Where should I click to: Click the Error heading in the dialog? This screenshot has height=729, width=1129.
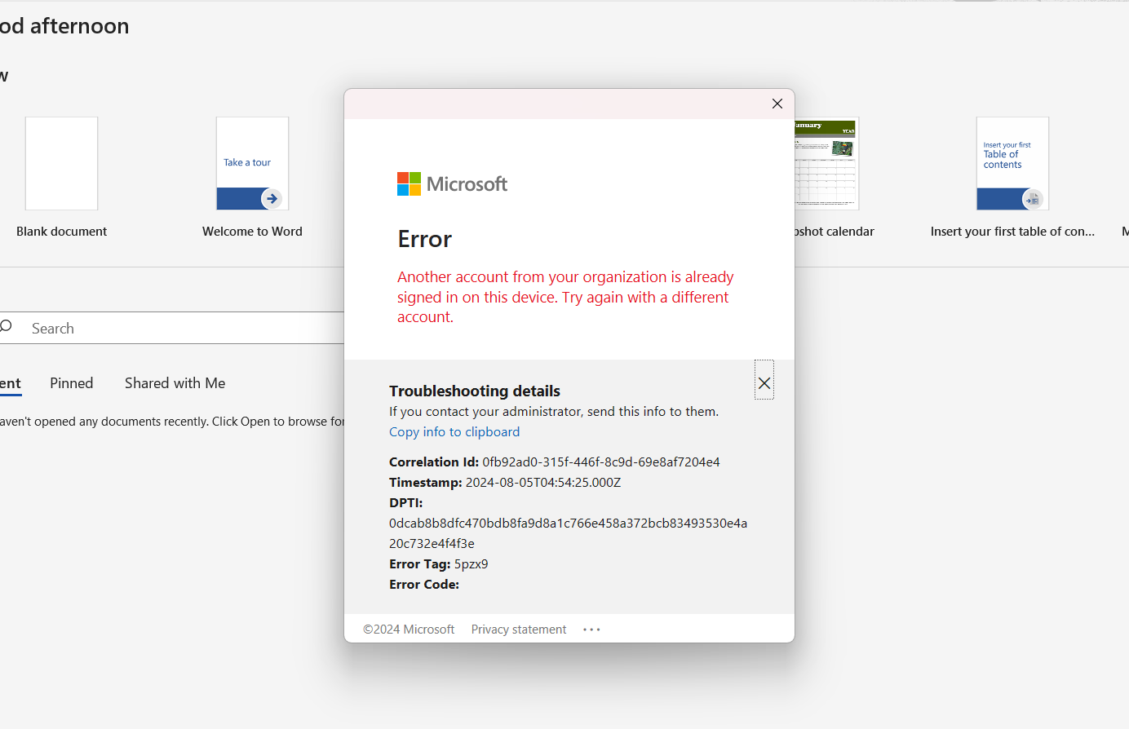(425, 239)
